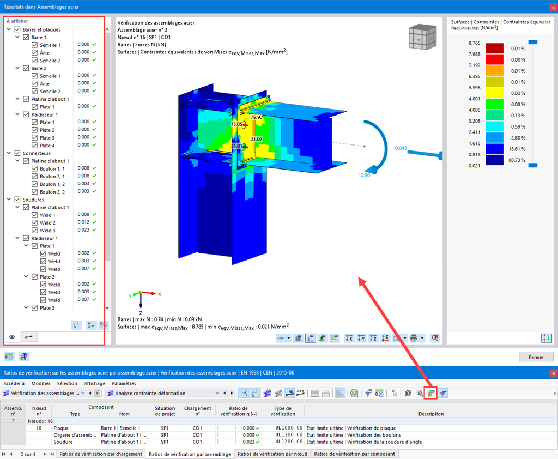Open the Modifier menu
The height and width of the screenshot is (459, 558).
(x=41, y=384)
